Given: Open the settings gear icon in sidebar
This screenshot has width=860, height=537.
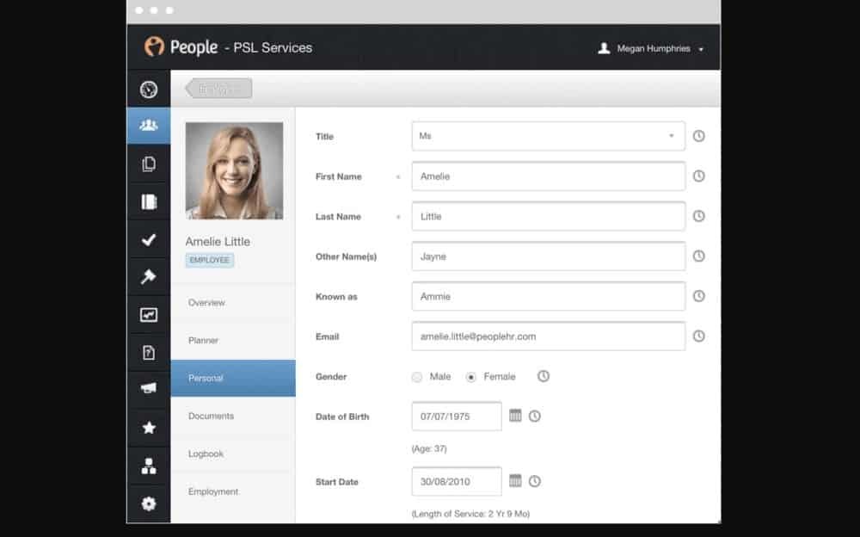Looking at the screenshot, I should [149, 503].
